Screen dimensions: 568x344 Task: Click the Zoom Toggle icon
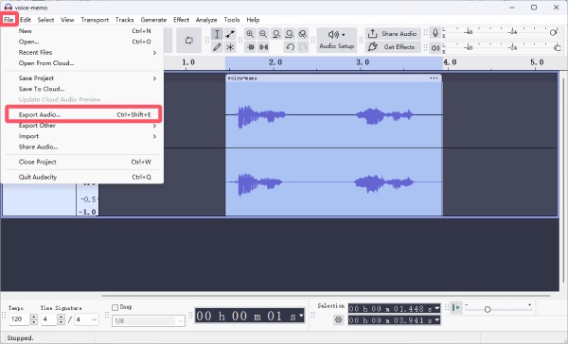pyautogui.click(x=303, y=34)
